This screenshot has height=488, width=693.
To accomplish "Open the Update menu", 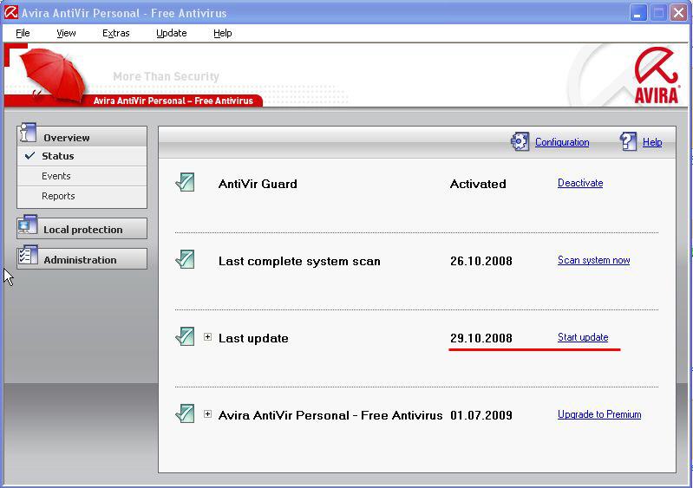I will 172,33.
